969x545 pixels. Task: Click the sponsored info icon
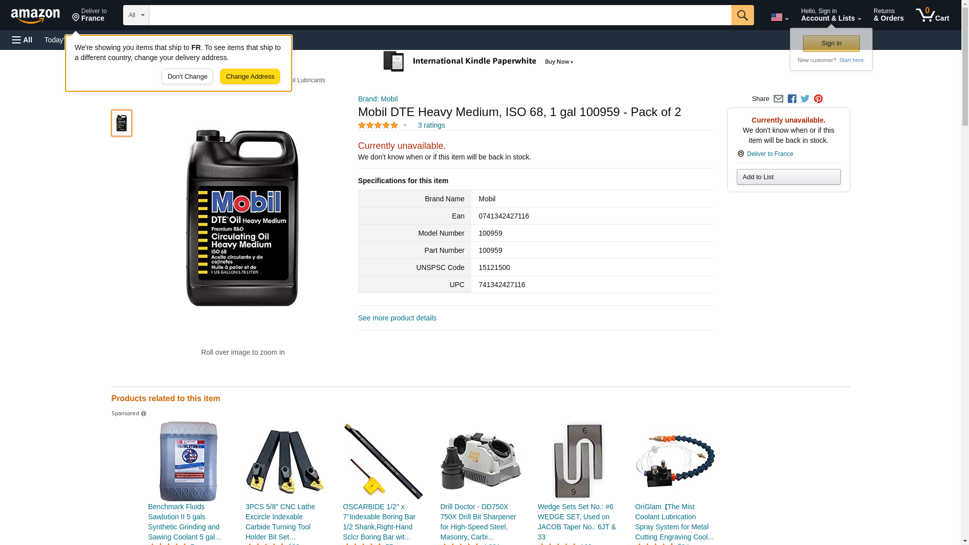pos(144,414)
